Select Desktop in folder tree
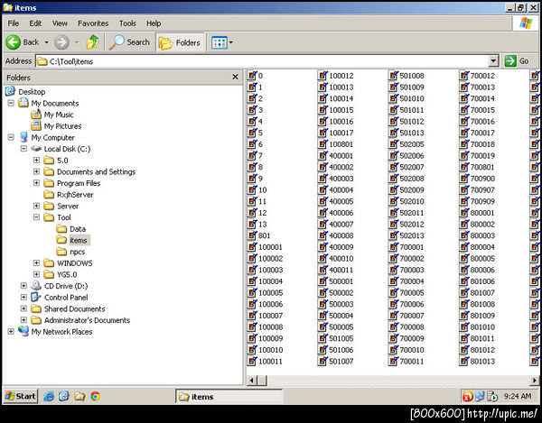This screenshot has width=542, height=423. [x=32, y=92]
